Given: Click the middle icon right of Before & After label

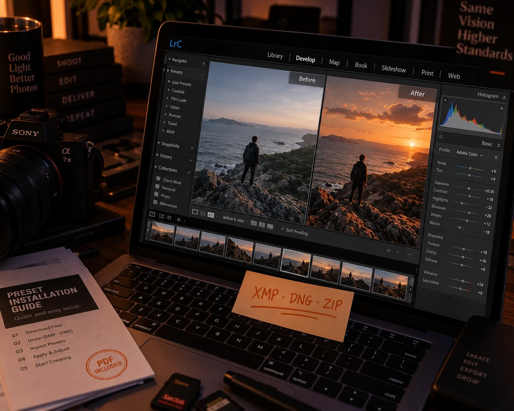Looking at the screenshot, I should (262, 225).
